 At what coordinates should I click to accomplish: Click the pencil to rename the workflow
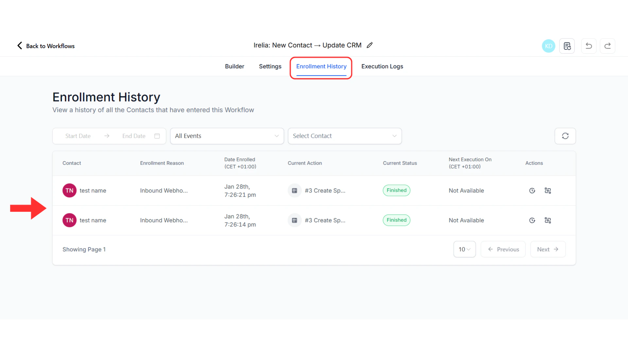coord(370,45)
